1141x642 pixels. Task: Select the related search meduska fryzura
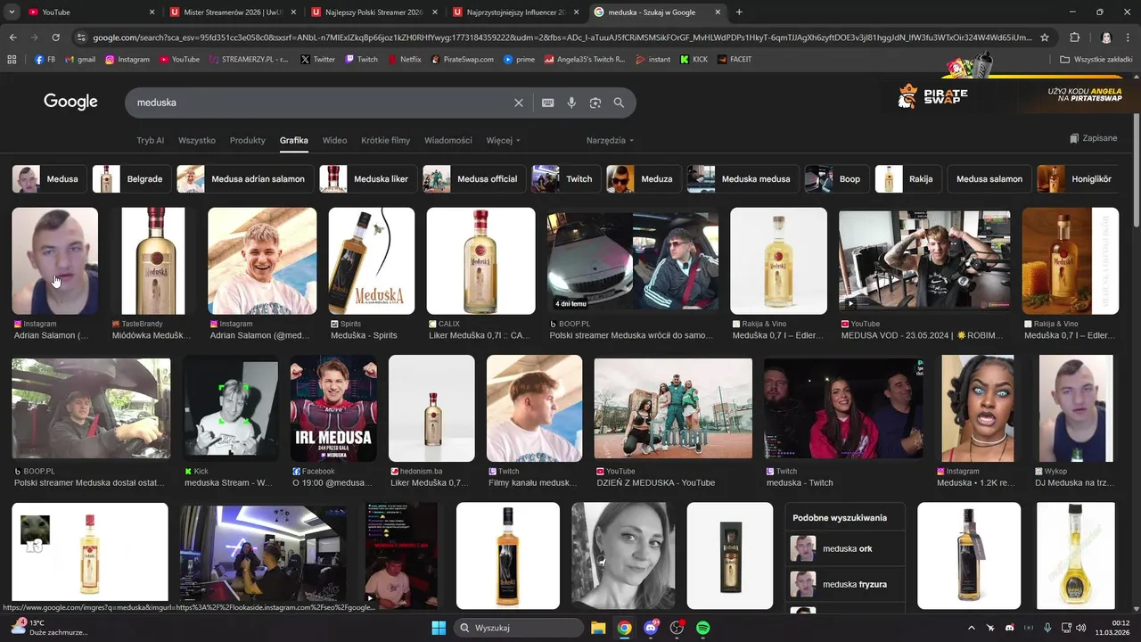pos(845,584)
